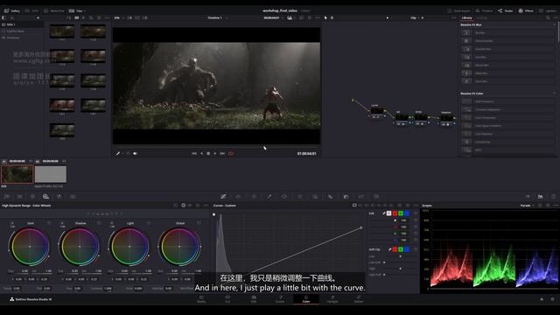The height and width of the screenshot is (315, 560).
Task: Toggle the LUTs panel button
Action: click(x=31, y=10)
